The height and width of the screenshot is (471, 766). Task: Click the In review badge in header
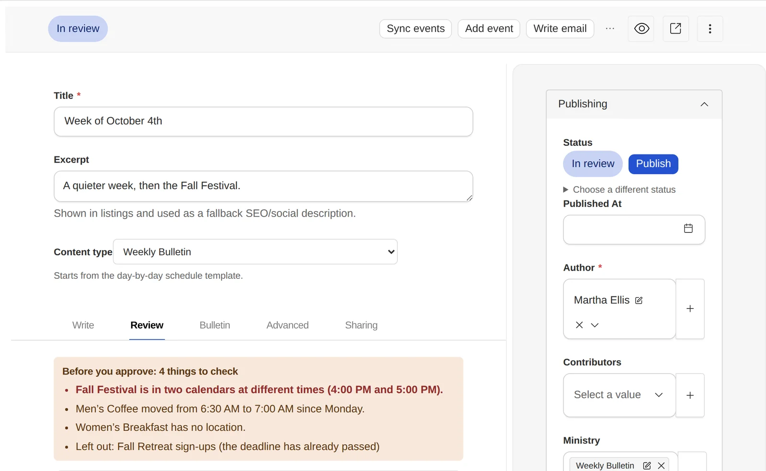coord(78,29)
